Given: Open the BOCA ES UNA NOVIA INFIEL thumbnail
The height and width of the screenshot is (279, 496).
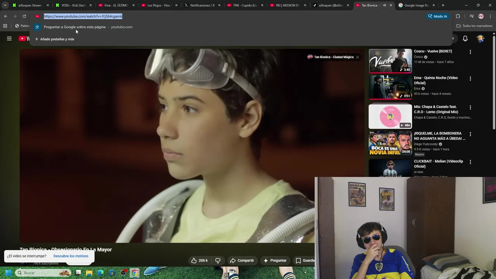Looking at the screenshot, I should pyautogui.click(x=390, y=143).
